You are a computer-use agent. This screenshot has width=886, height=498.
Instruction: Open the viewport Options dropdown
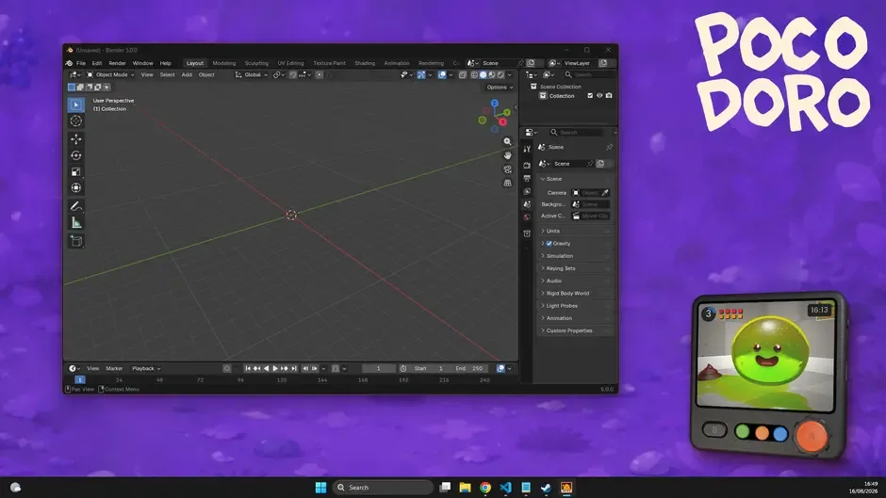pos(500,88)
